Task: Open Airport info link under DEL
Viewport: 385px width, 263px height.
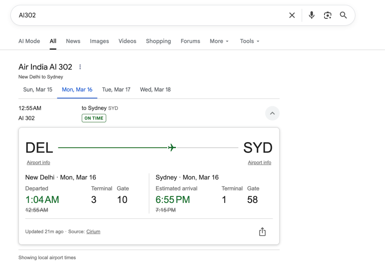Action: pyautogui.click(x=38, y=162)
